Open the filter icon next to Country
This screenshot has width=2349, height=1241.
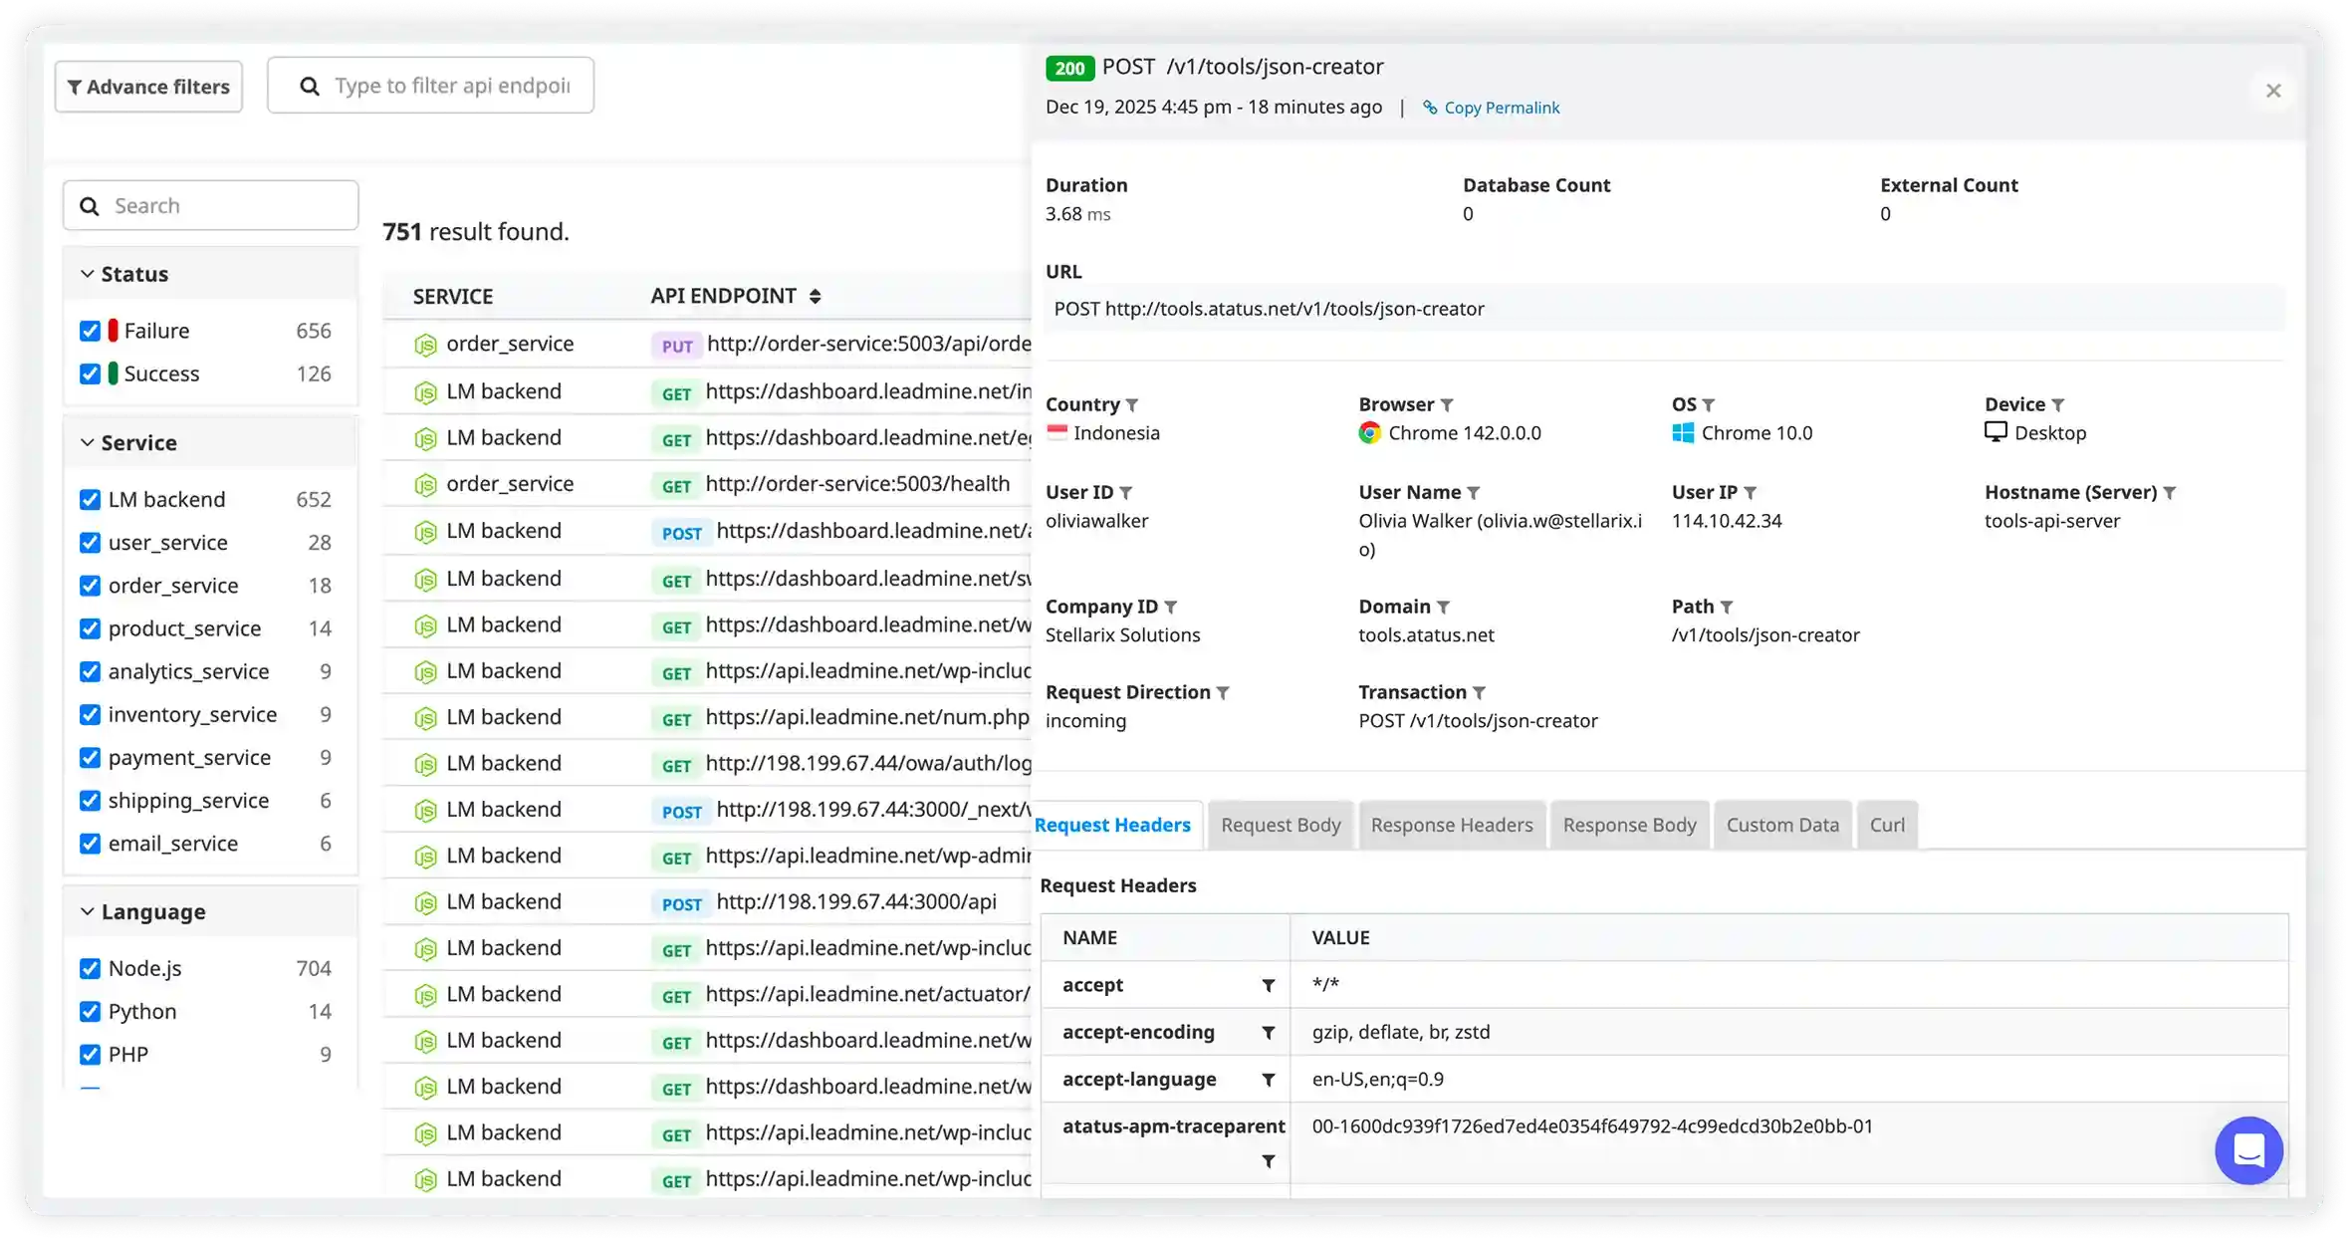coord(1133,404)
